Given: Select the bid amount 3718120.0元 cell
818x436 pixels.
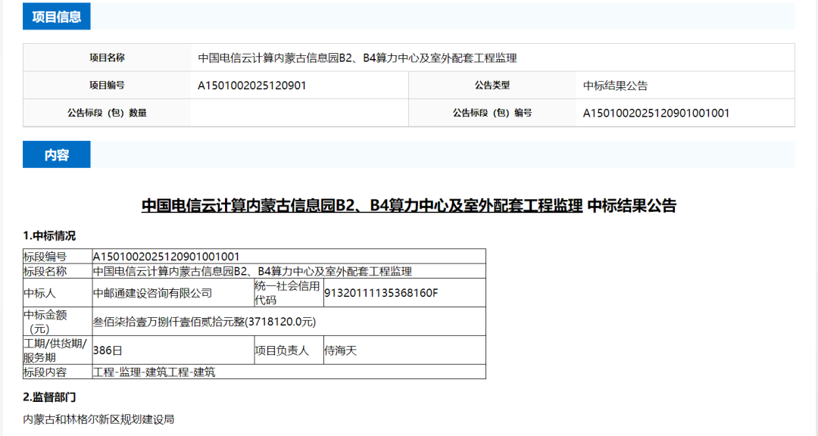Looking at the screenshot, I should (289, 322).
